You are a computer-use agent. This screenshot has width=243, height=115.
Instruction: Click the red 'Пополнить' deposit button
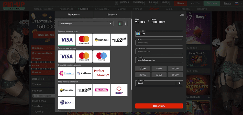159,106
